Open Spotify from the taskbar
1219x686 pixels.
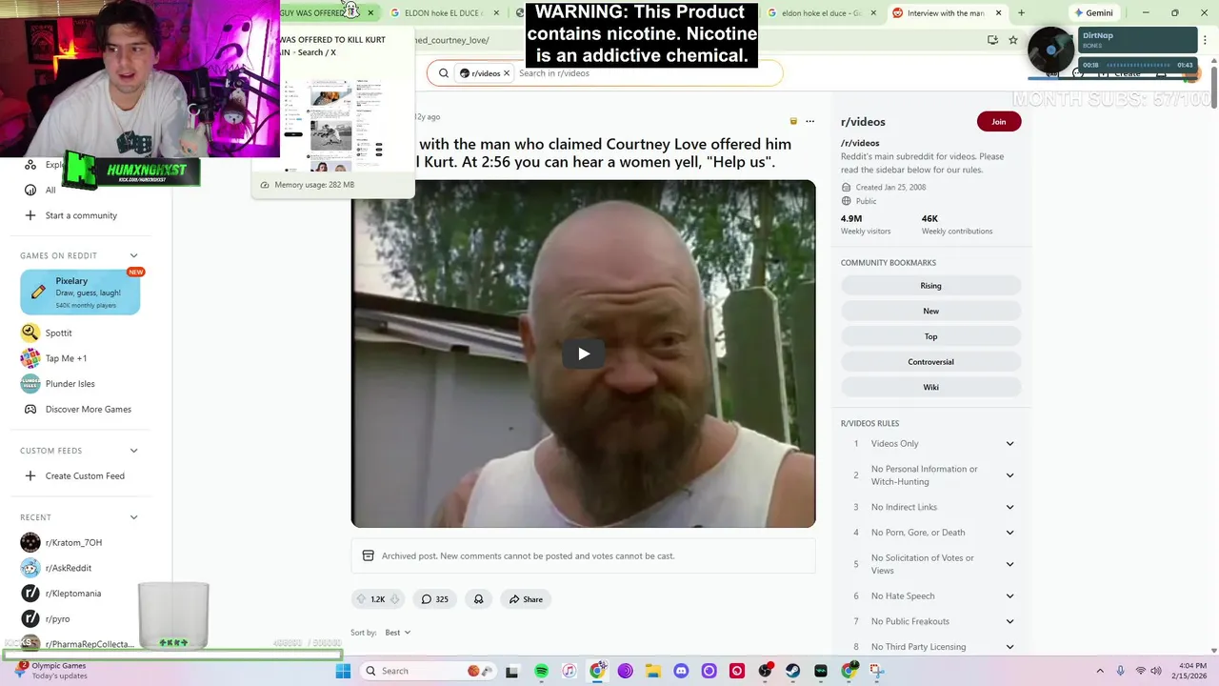[541, 671]
